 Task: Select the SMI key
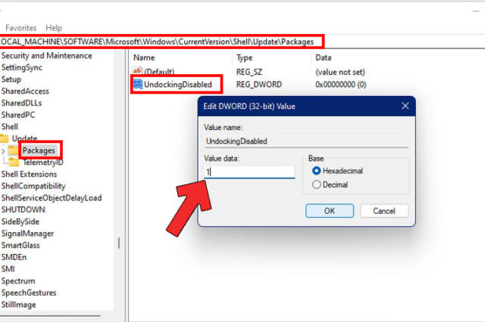[x=8, y=269]
